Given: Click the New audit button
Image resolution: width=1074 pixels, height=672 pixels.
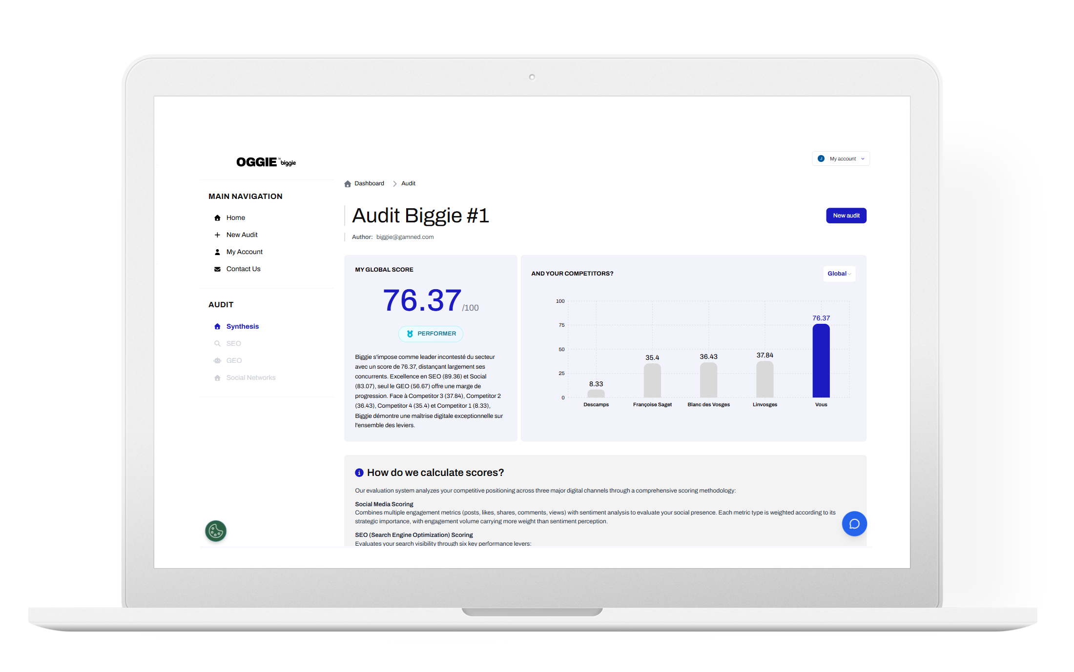Looking at the screenshot, I should pos(846,216).
